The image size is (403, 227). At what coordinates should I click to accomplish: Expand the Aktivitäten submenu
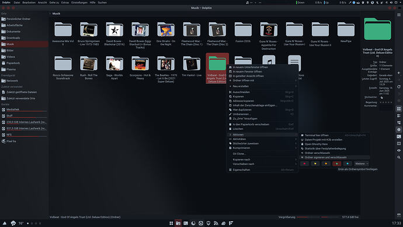click(262, 139)
